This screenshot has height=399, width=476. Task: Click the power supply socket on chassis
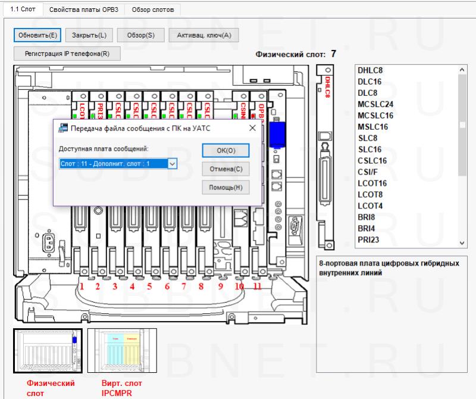[x=48, y=241]
